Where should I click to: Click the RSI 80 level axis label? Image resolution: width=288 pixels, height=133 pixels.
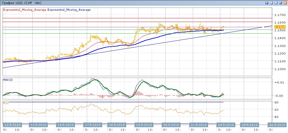[x=277, y=103]
